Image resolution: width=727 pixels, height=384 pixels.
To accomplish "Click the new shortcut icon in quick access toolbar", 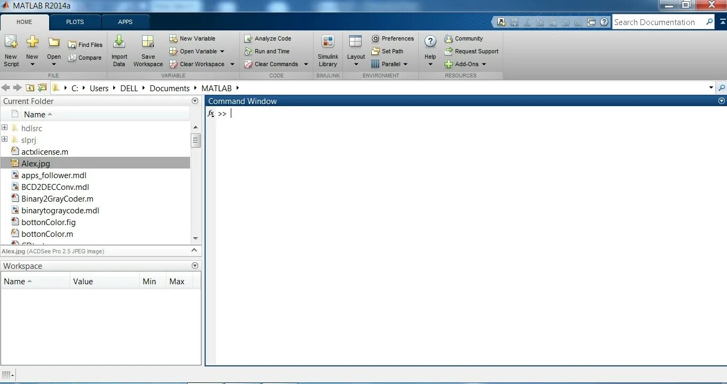I will pyautogui.click(x=501, y=22).
